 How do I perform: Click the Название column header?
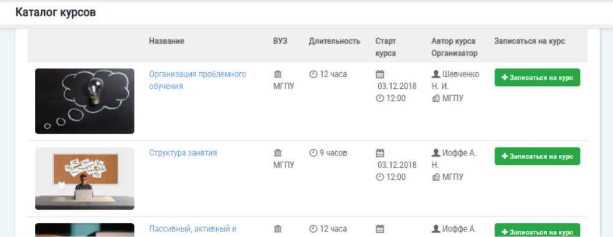click(x=166, y=41)
